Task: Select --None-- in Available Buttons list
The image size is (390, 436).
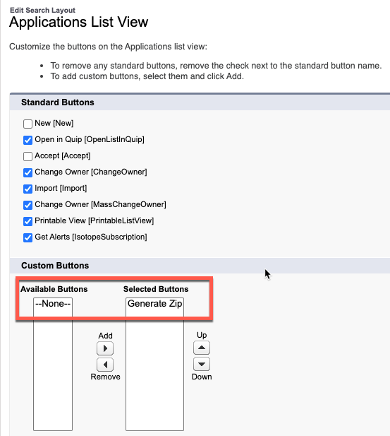Action: [x=53, y=304]
